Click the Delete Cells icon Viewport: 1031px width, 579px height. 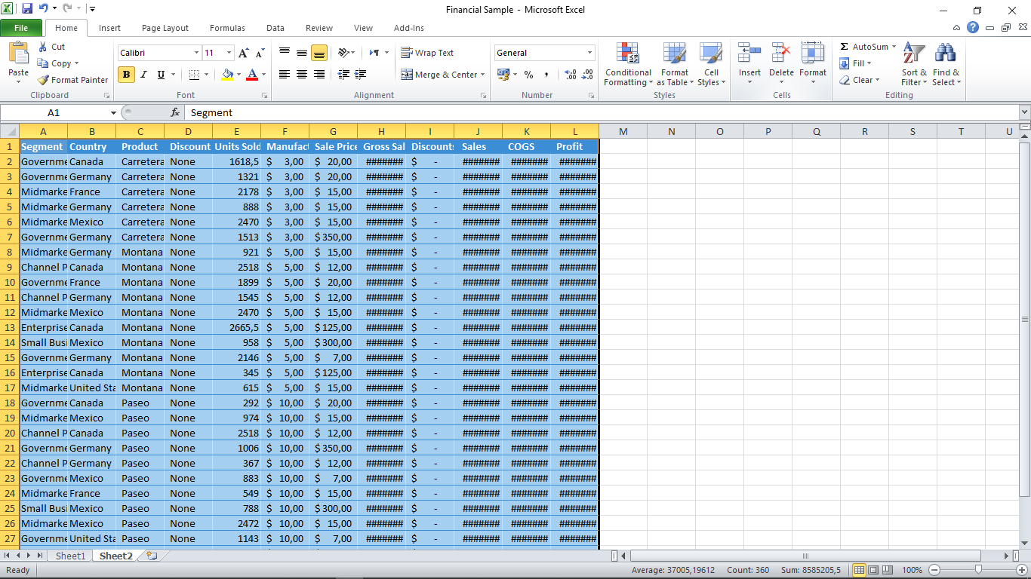[x=781, y=53]
